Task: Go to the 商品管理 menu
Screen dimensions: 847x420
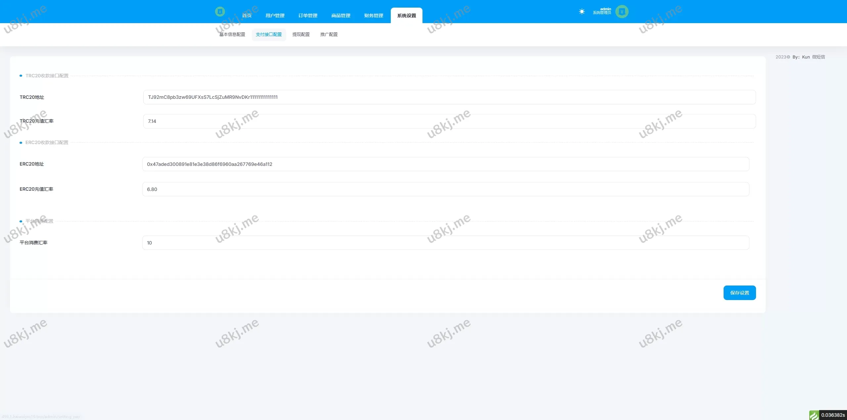Action: point(340,16)
